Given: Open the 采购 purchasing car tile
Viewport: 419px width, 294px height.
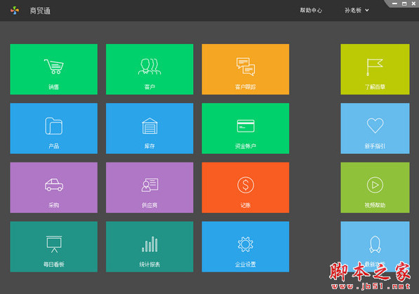Looking at the screenshot, I should pos(54,188).
